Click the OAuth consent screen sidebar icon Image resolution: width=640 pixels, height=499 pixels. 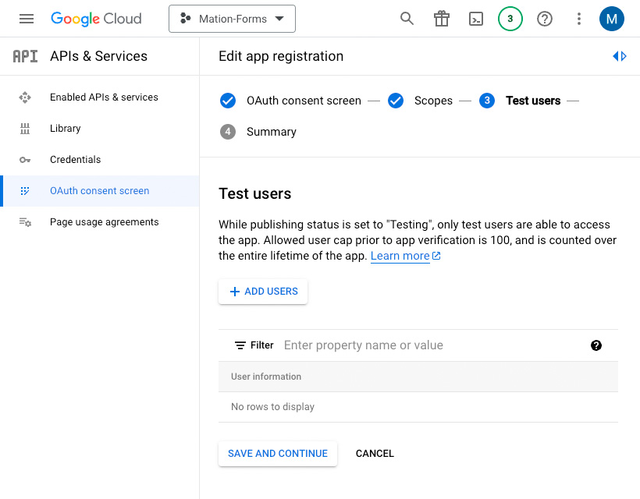tap(25, 191)
